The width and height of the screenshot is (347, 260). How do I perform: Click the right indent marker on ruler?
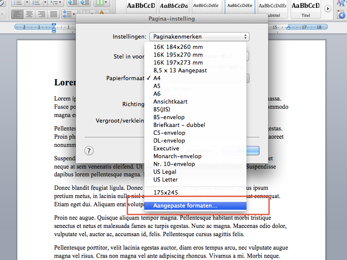tap(288, 27)
